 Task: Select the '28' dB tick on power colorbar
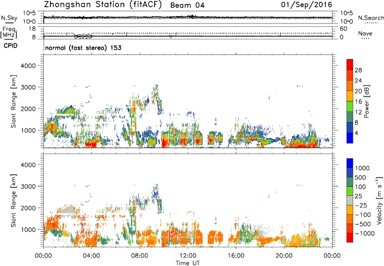358,70
